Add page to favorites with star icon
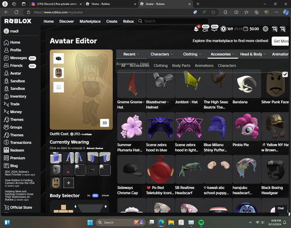This screenshot has width=291, height=228. coord(213,12)
